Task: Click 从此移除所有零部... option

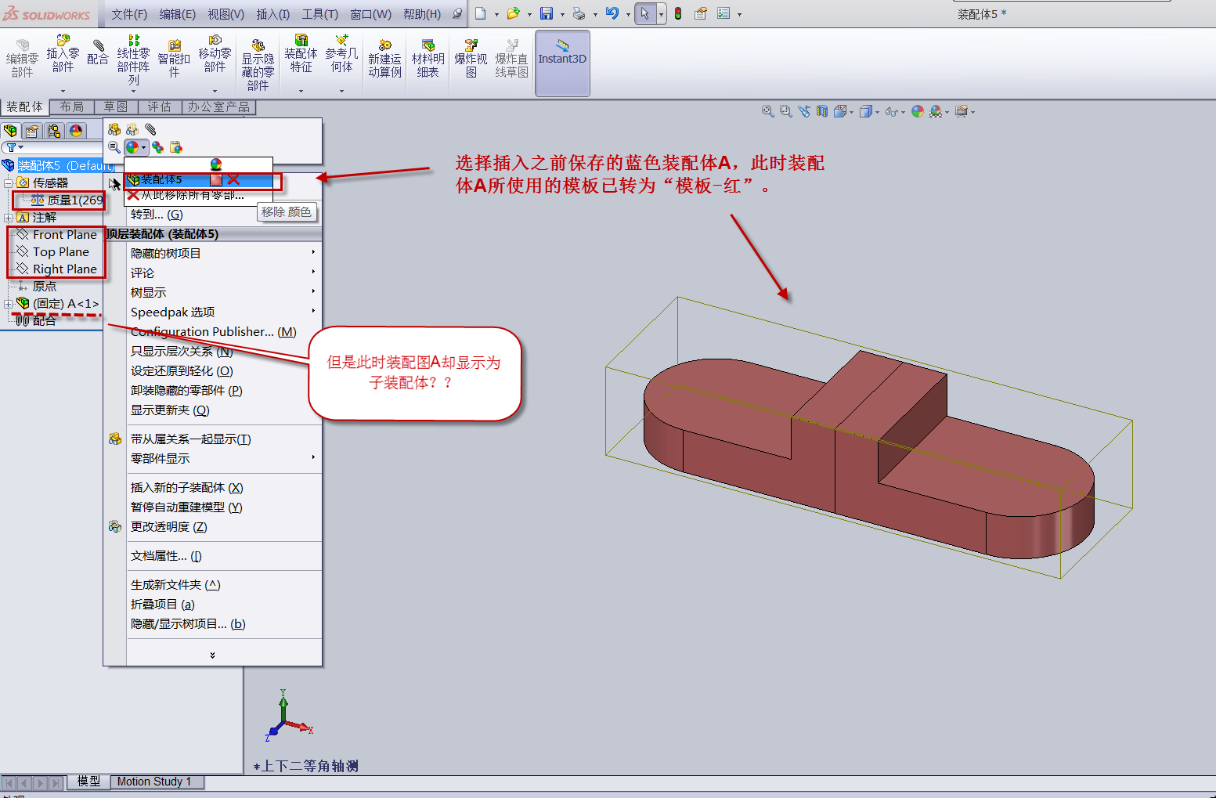Action: 186,195
